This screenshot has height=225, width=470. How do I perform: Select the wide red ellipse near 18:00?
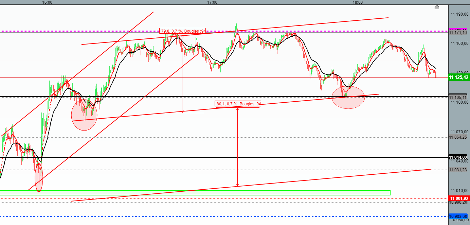pos(348,97)
